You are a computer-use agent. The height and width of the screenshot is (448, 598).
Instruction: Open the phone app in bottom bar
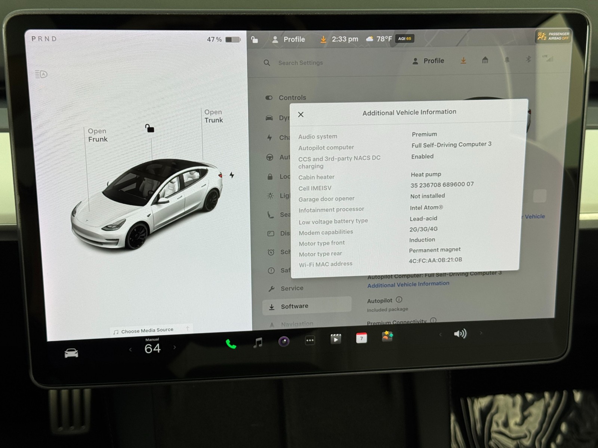231,344
